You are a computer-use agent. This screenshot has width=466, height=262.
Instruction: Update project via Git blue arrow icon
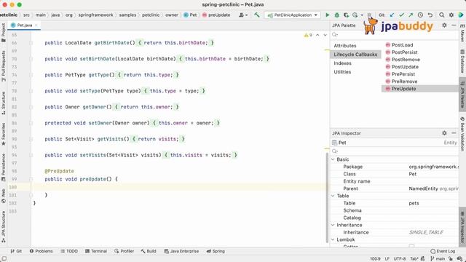click(392, 15)
